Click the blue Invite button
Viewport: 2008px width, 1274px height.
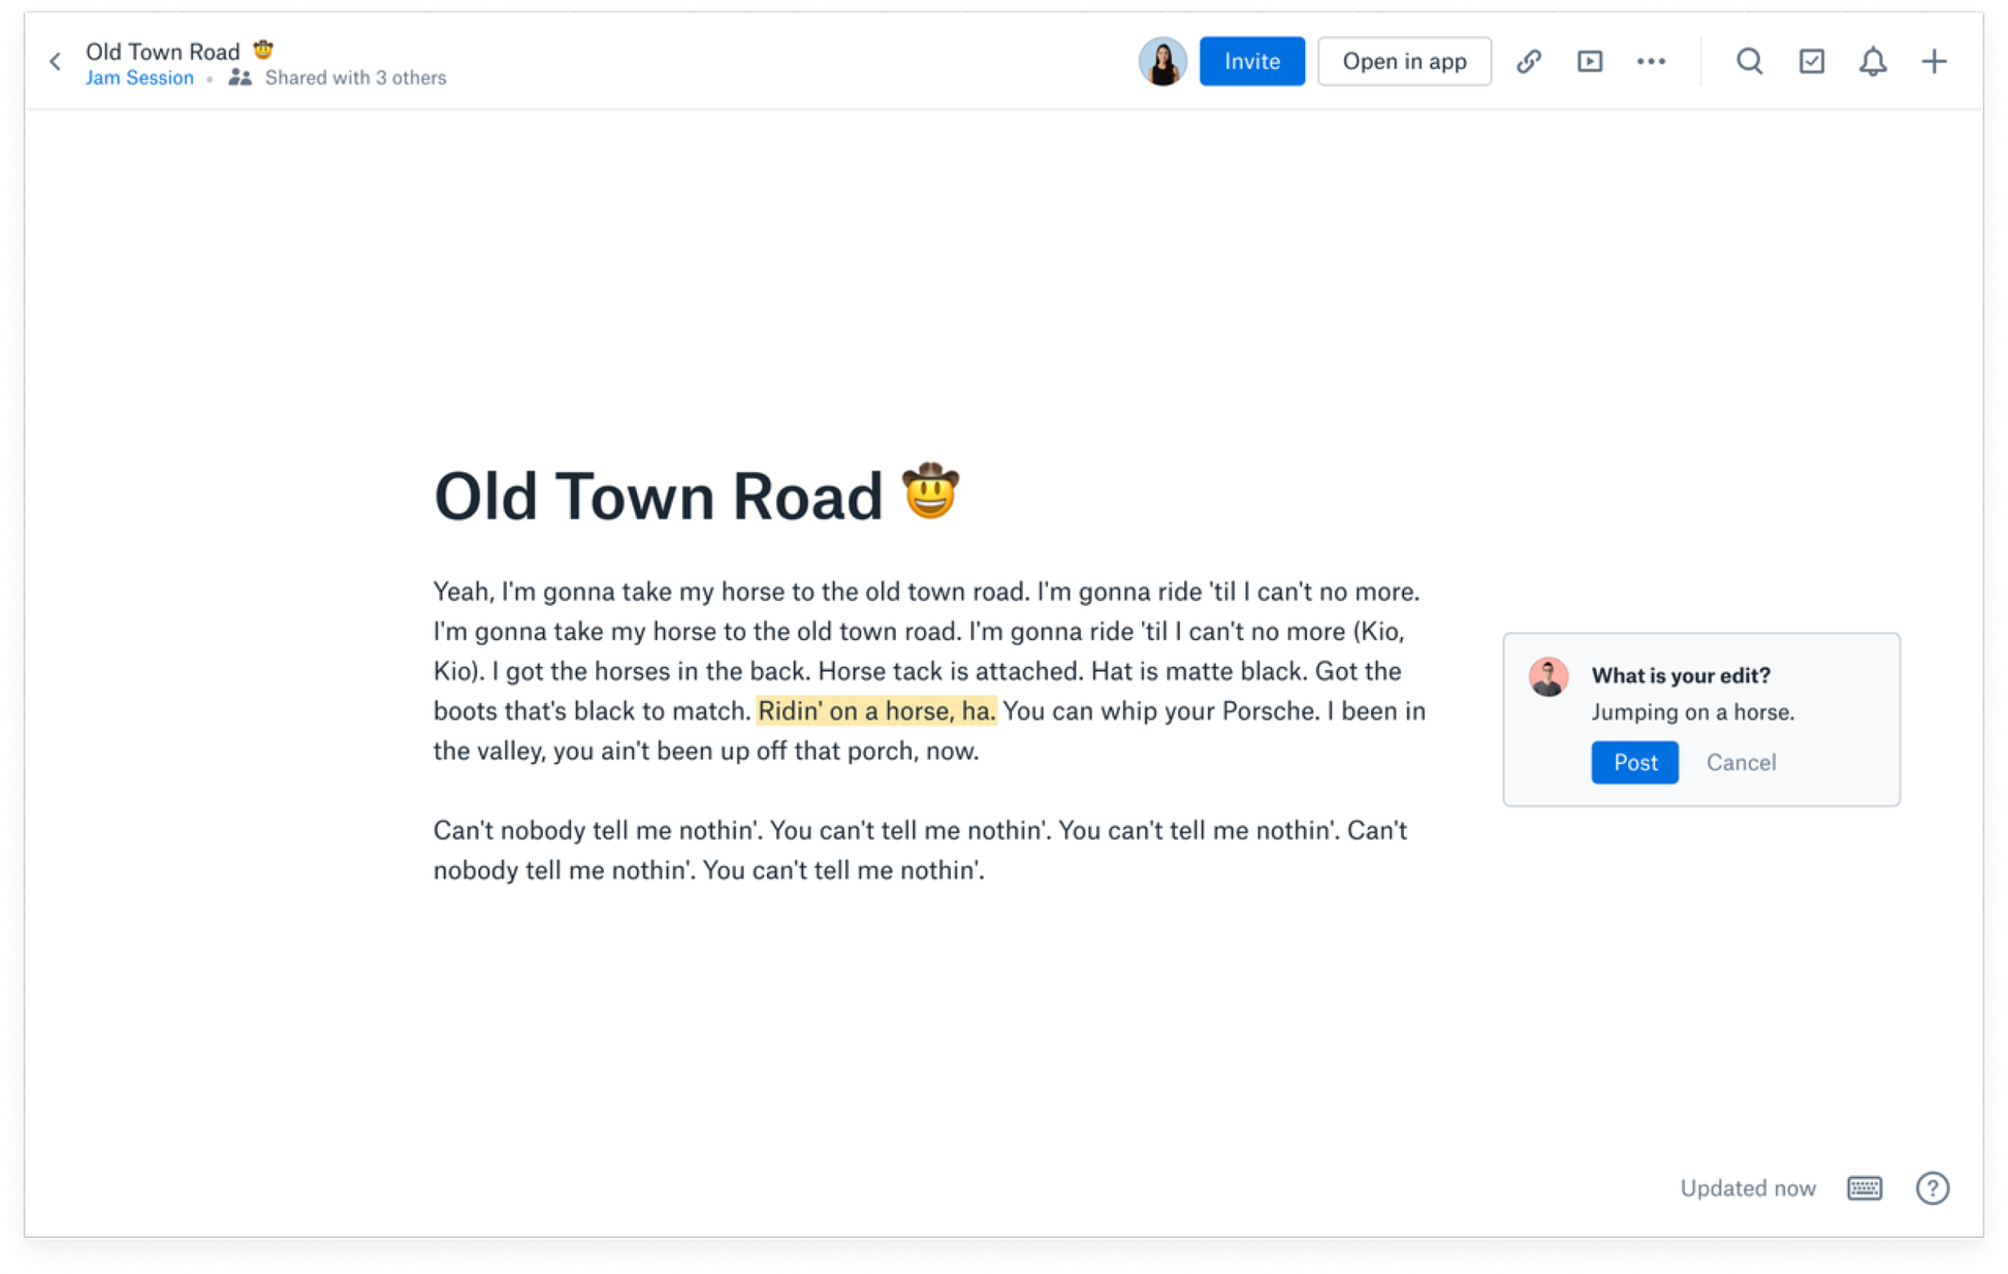1251,61
